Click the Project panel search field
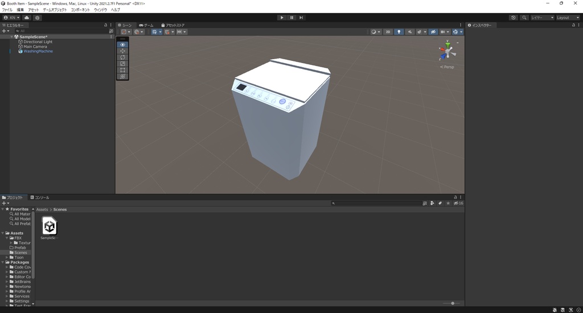 pos(376,203)
